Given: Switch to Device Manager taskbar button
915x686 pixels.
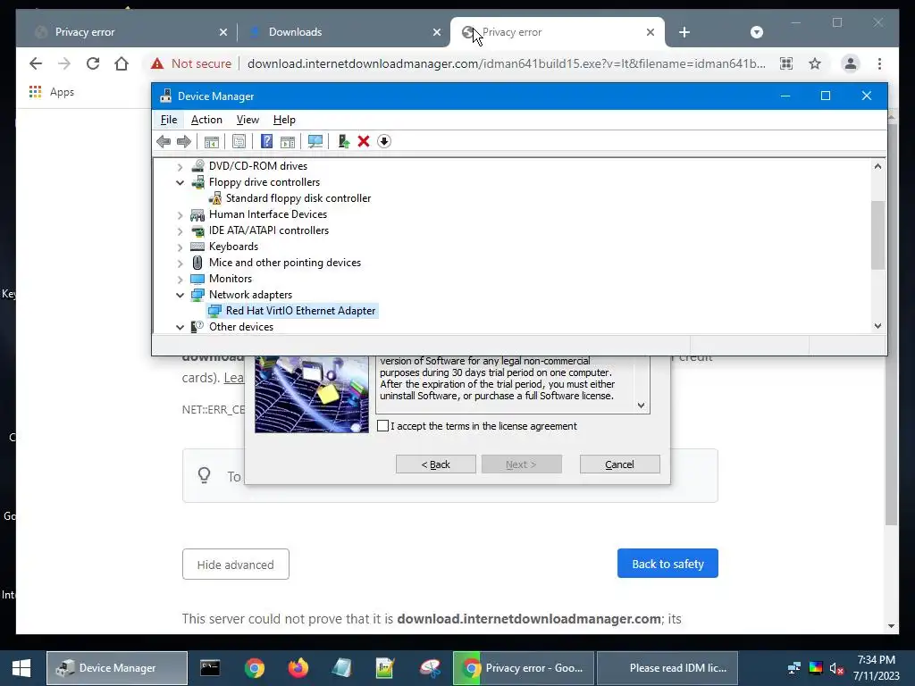Looking at the screenshot, I should 117,668.
